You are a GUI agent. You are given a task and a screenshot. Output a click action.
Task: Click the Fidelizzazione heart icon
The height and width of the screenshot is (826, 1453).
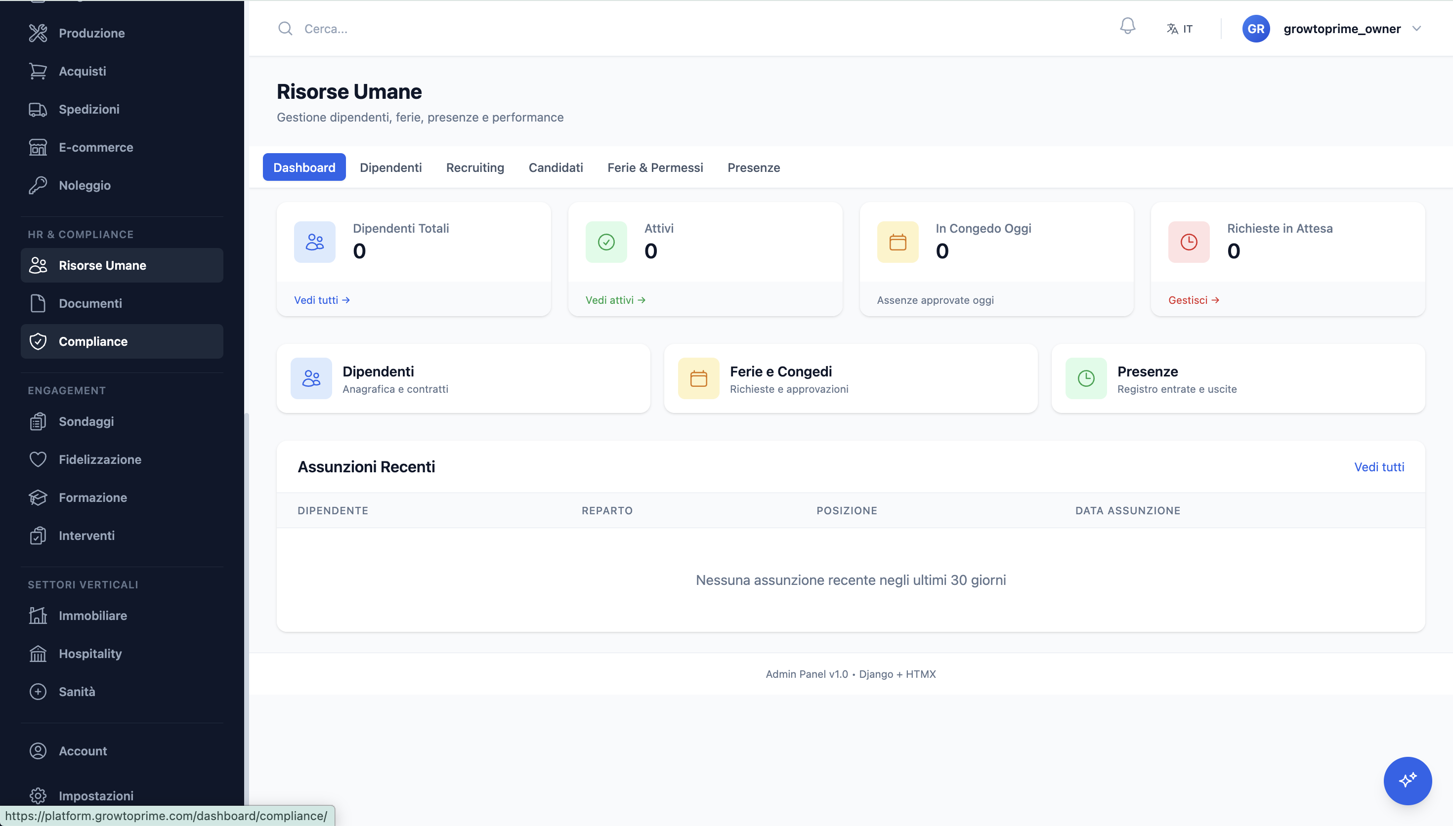point(38,459)
